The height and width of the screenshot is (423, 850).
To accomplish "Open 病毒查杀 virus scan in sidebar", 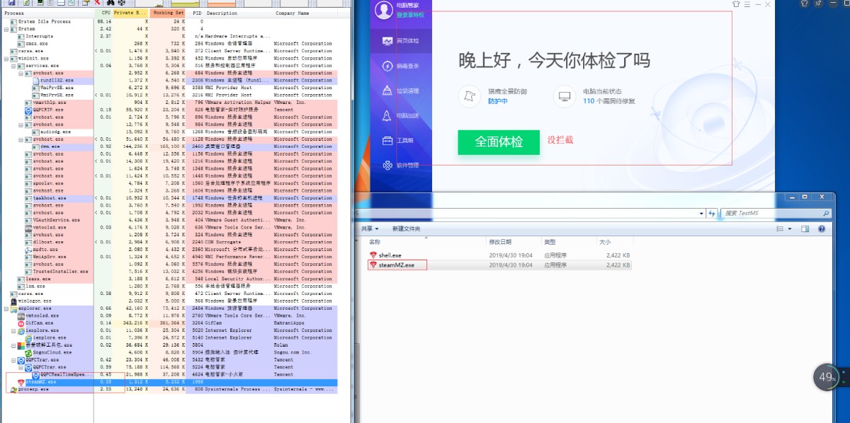I will (x=402, y=66).
